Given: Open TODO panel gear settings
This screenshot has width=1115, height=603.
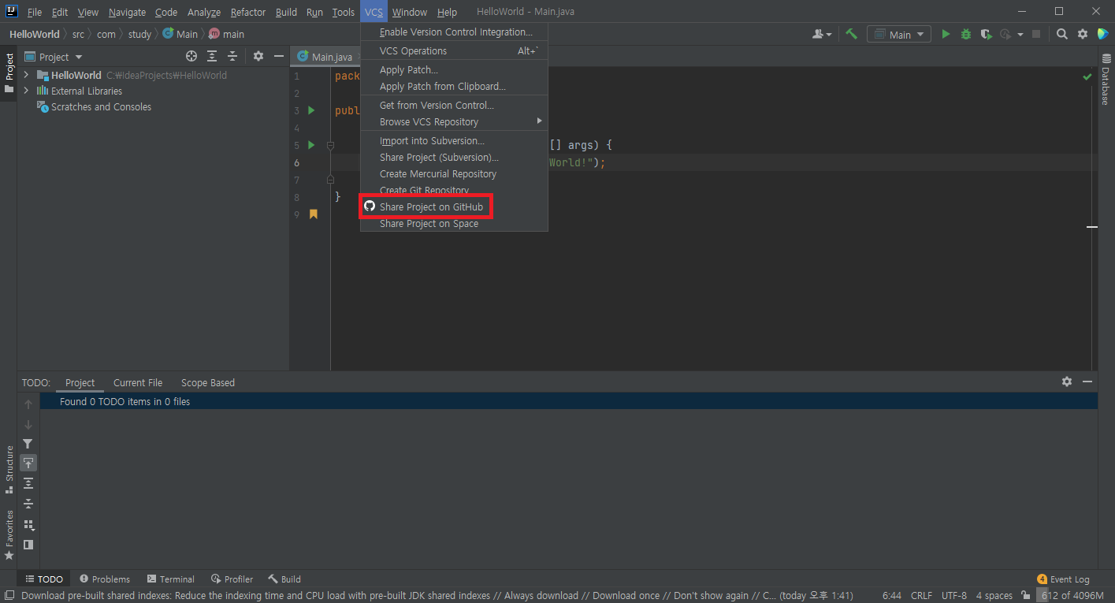Looking at the screenshot, I should point(1067,382).
